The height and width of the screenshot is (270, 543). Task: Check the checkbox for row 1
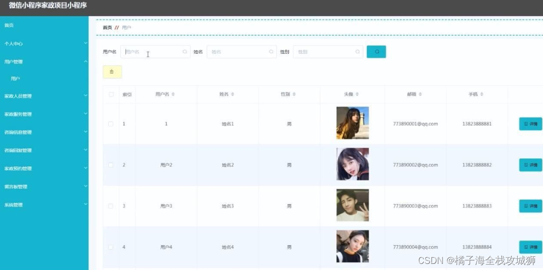tap(111, 123)
